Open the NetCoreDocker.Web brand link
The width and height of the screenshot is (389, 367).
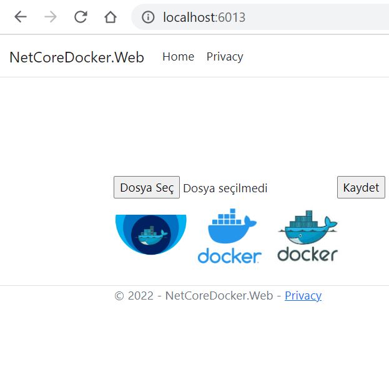coord(76,57)
